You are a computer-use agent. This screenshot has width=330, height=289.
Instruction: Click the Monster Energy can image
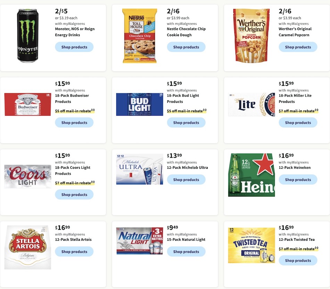pyautogui.click(x=27, y=36)
